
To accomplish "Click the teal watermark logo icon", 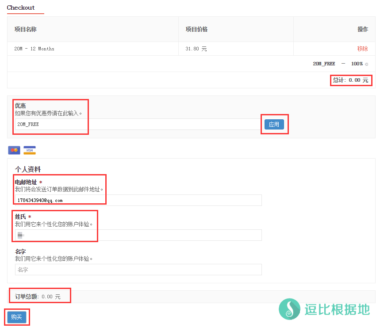I will coord(289,309).
